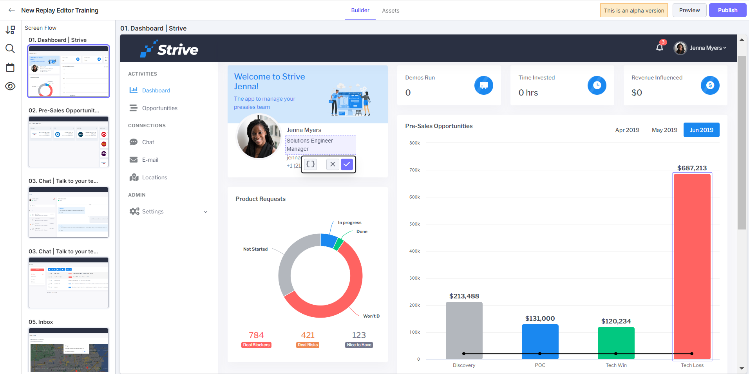Confirm the text edit with checkmark button
This screenshot has width=749, height=374.
pyautogui.click(x=347, y=164)
